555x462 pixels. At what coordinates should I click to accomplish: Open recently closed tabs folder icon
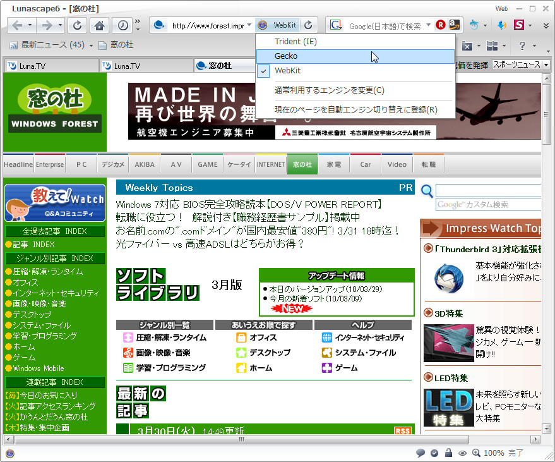pyautogui.click(x=467, y=46)
